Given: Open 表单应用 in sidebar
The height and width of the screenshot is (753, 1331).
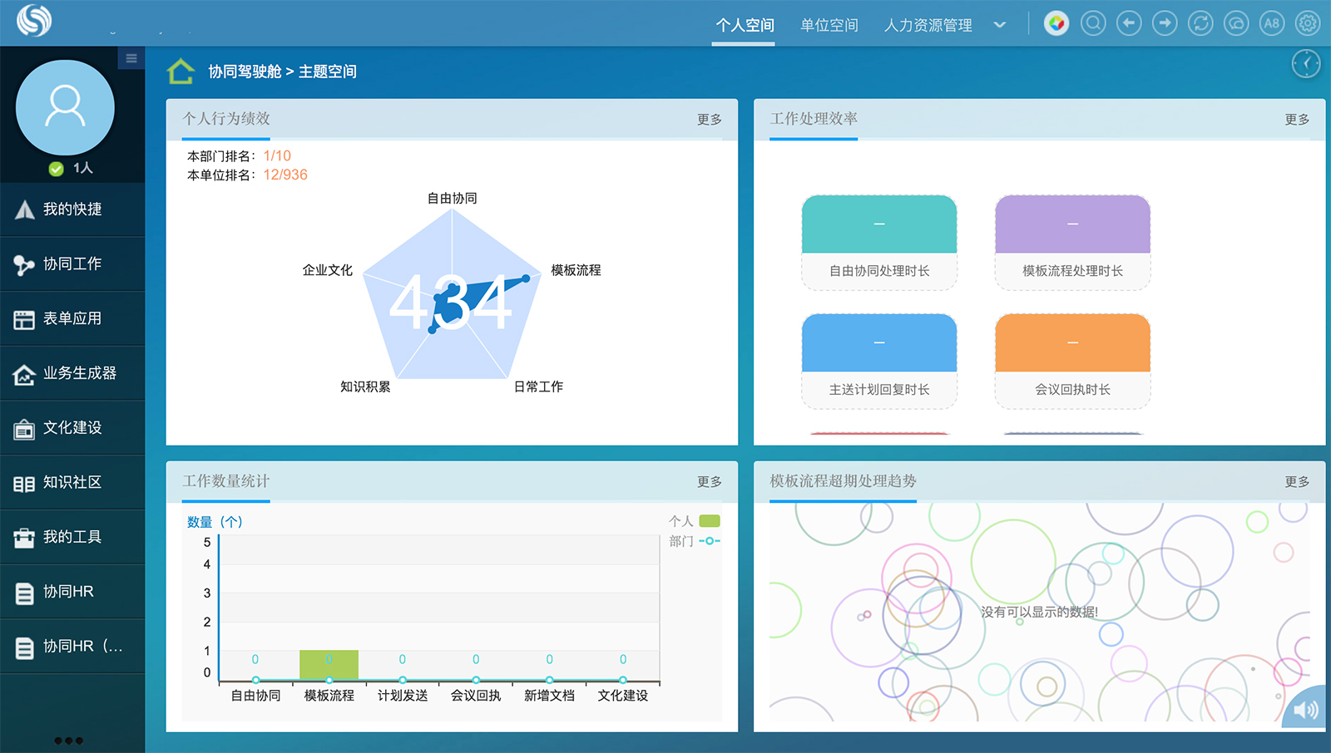Looking at the screenshot, I should tap(72, 319).
